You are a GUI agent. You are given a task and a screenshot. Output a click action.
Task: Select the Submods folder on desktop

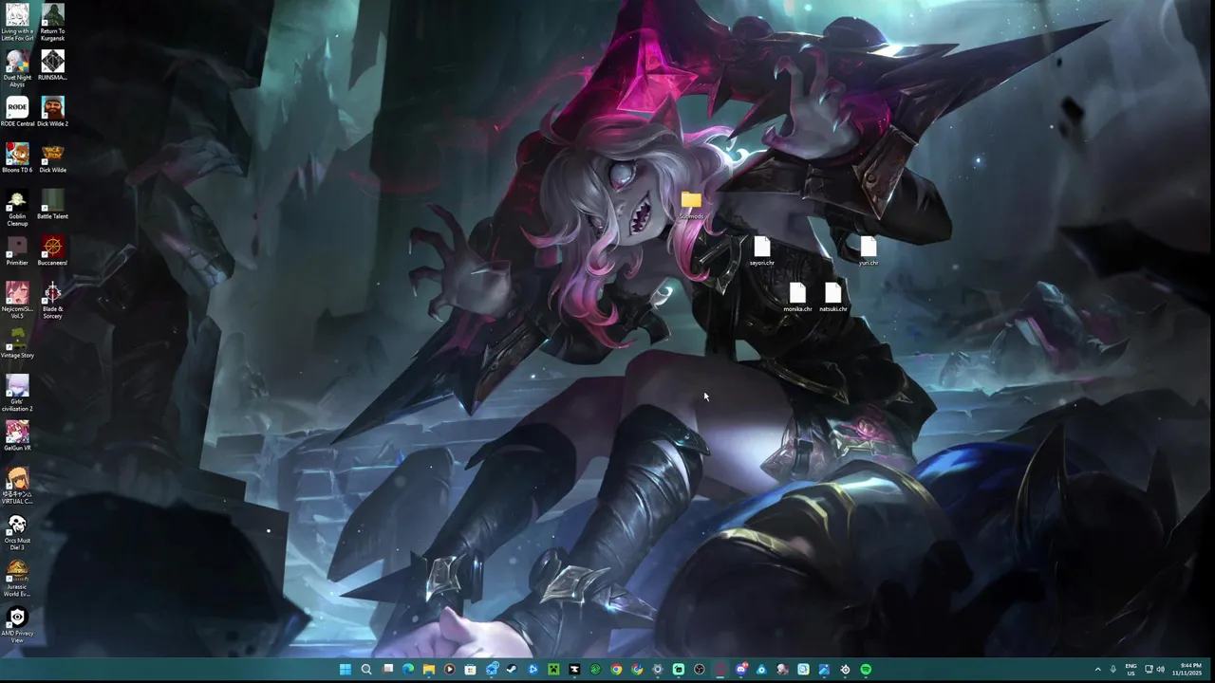(691, 204)
